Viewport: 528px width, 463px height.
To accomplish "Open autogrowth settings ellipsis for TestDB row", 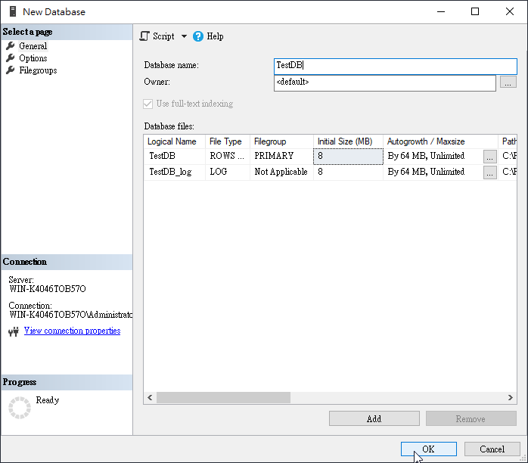I will click(x=490, y=157).
